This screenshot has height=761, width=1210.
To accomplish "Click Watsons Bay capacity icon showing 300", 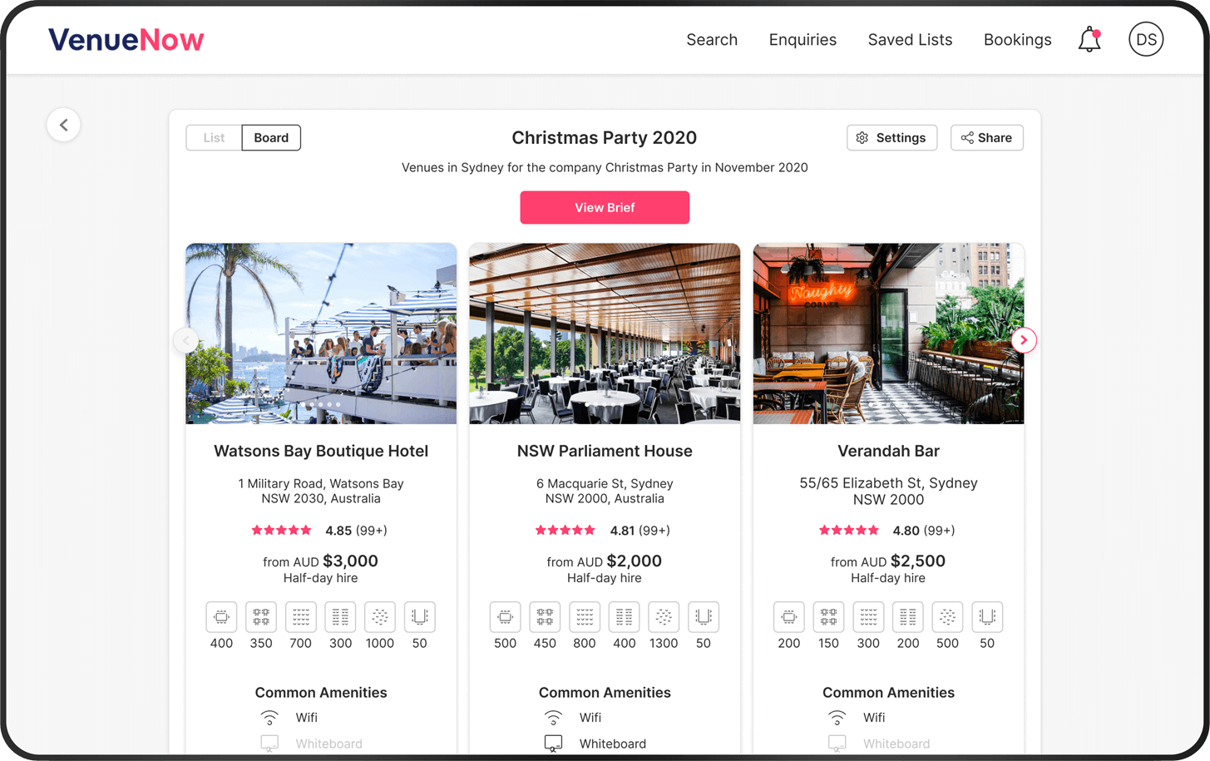I will (x=340, y=617).
